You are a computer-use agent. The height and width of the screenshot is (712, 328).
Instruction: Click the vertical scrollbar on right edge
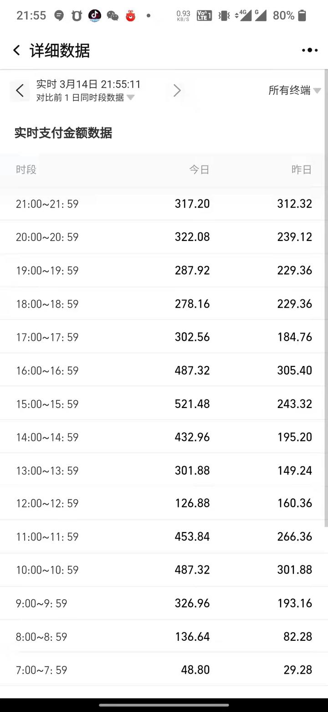point(326,297)
